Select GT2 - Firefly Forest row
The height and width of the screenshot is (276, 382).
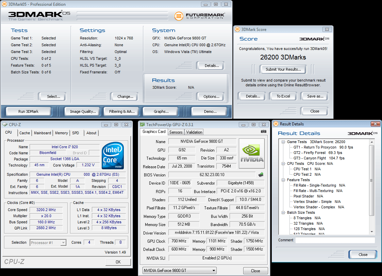pos(318,153)
